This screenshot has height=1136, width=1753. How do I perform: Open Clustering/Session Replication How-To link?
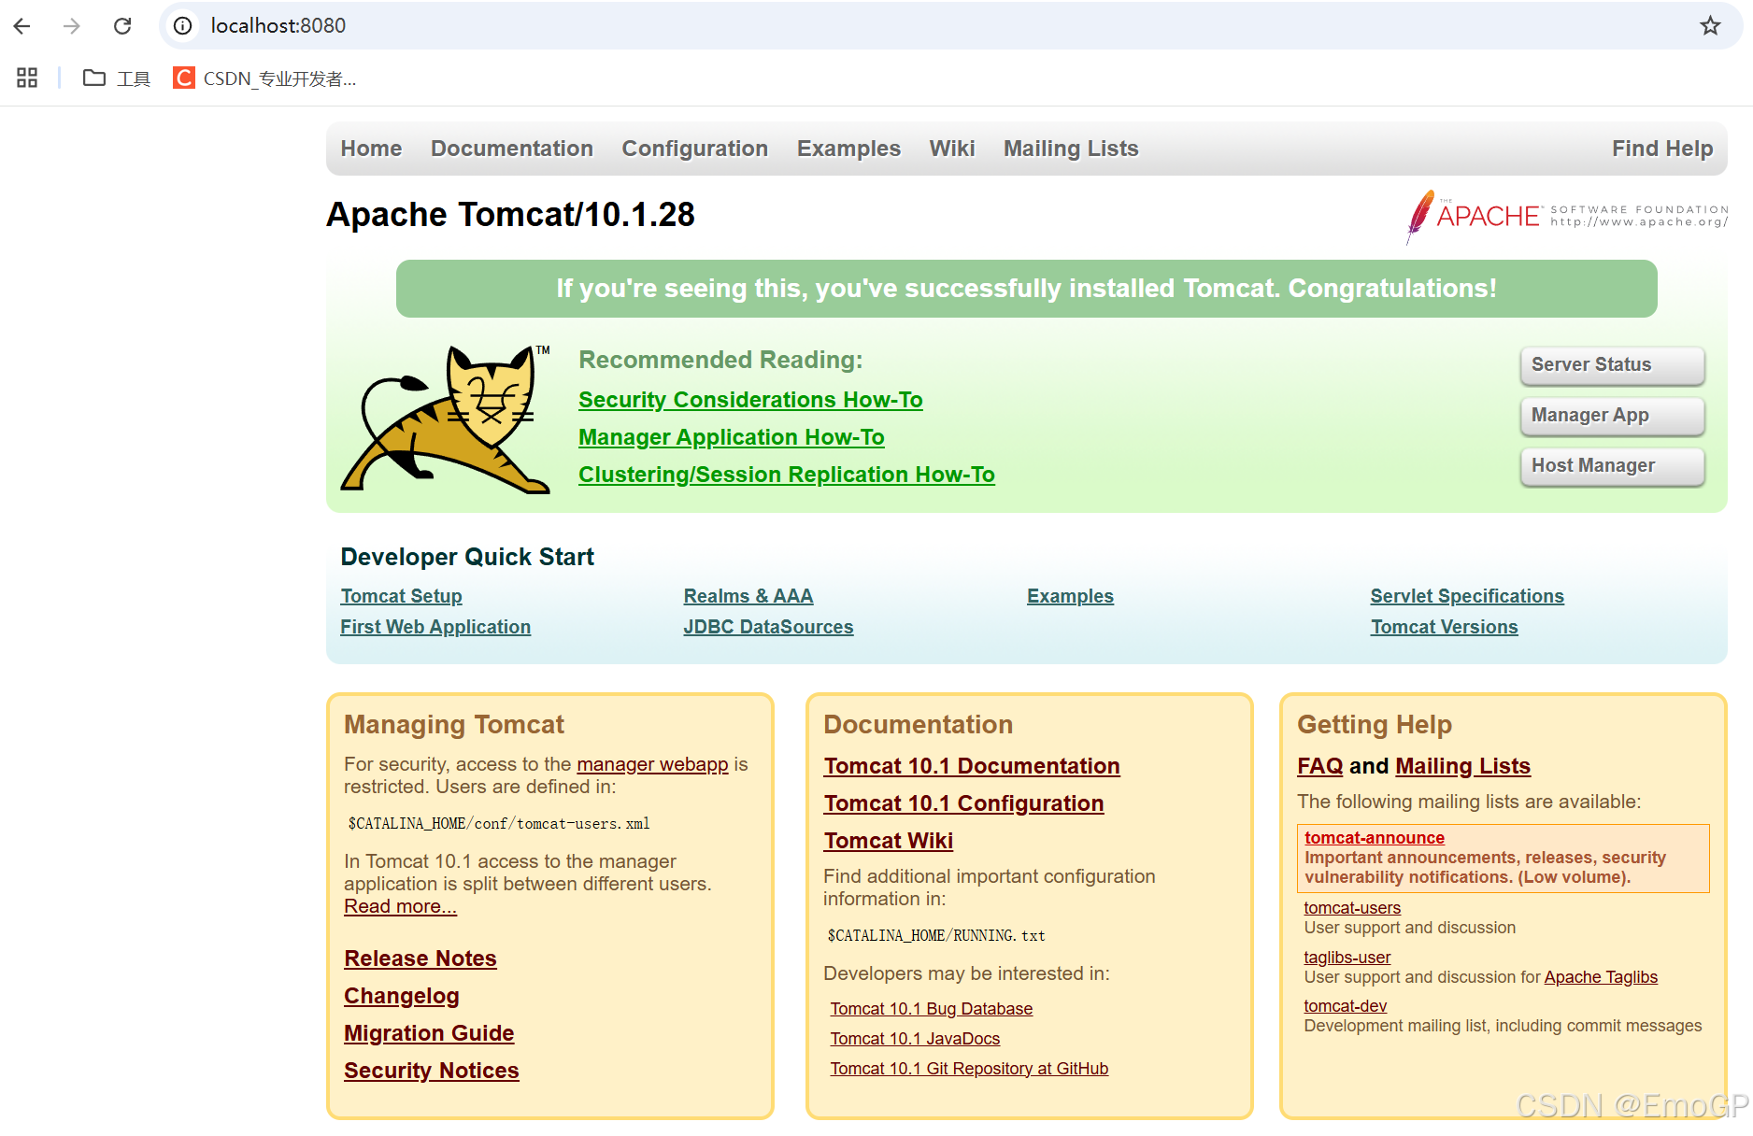(x=787, y=475)
